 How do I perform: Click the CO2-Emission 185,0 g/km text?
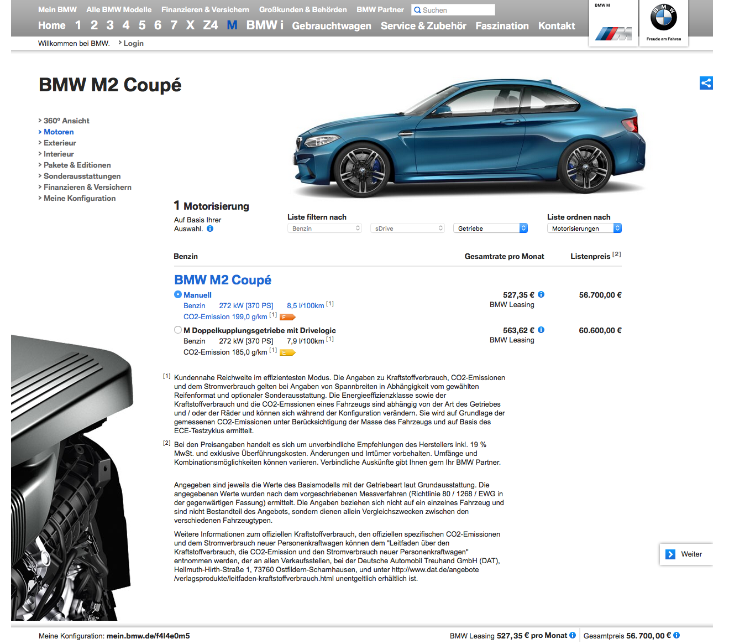pyautogui.click(x=225, y=352)
